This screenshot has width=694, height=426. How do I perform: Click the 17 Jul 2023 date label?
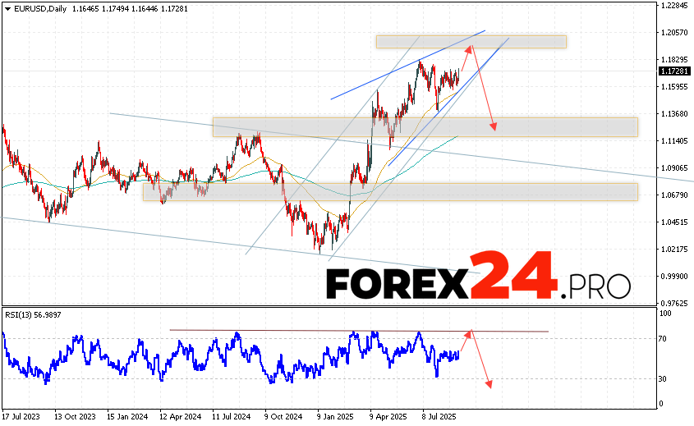pos(21,416)
